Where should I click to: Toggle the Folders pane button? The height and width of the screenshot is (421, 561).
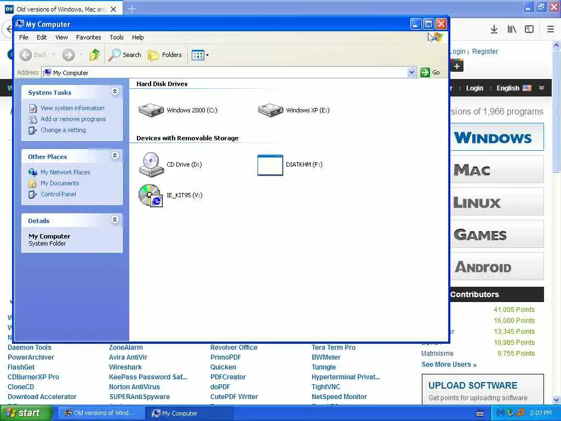165,55
